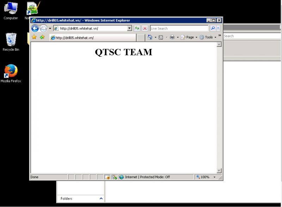Maximize the Internet Explorer window
The width and height of the screenshot is (282, 207).
(x=214, y=20)
